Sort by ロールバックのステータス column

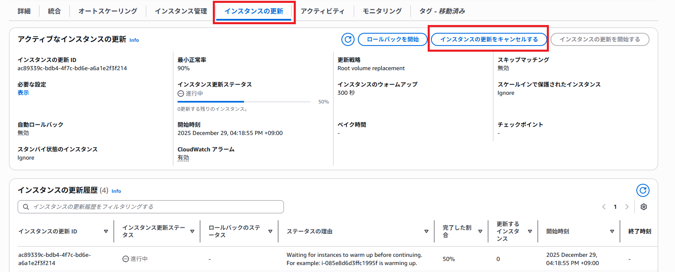(x=270, y=231)
